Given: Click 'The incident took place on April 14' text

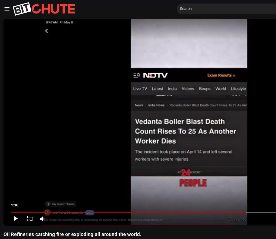Looking at the screenshot, I should [184, 155].
